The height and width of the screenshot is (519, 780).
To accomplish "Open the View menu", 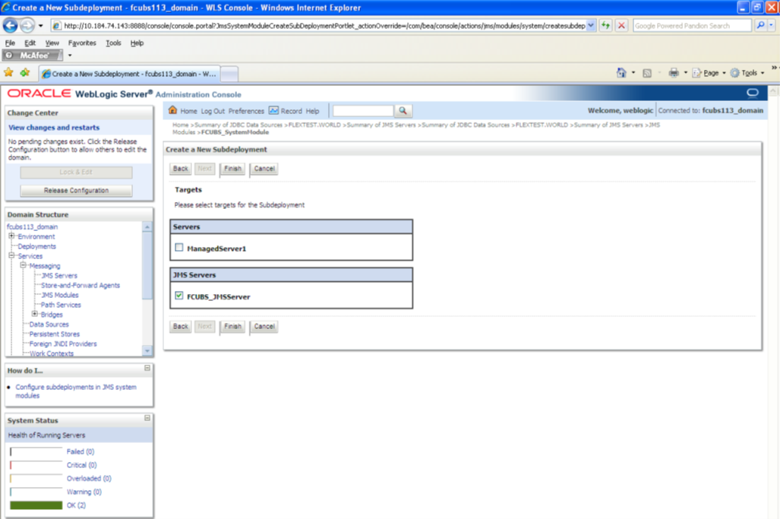I will [x=52, y=43].
